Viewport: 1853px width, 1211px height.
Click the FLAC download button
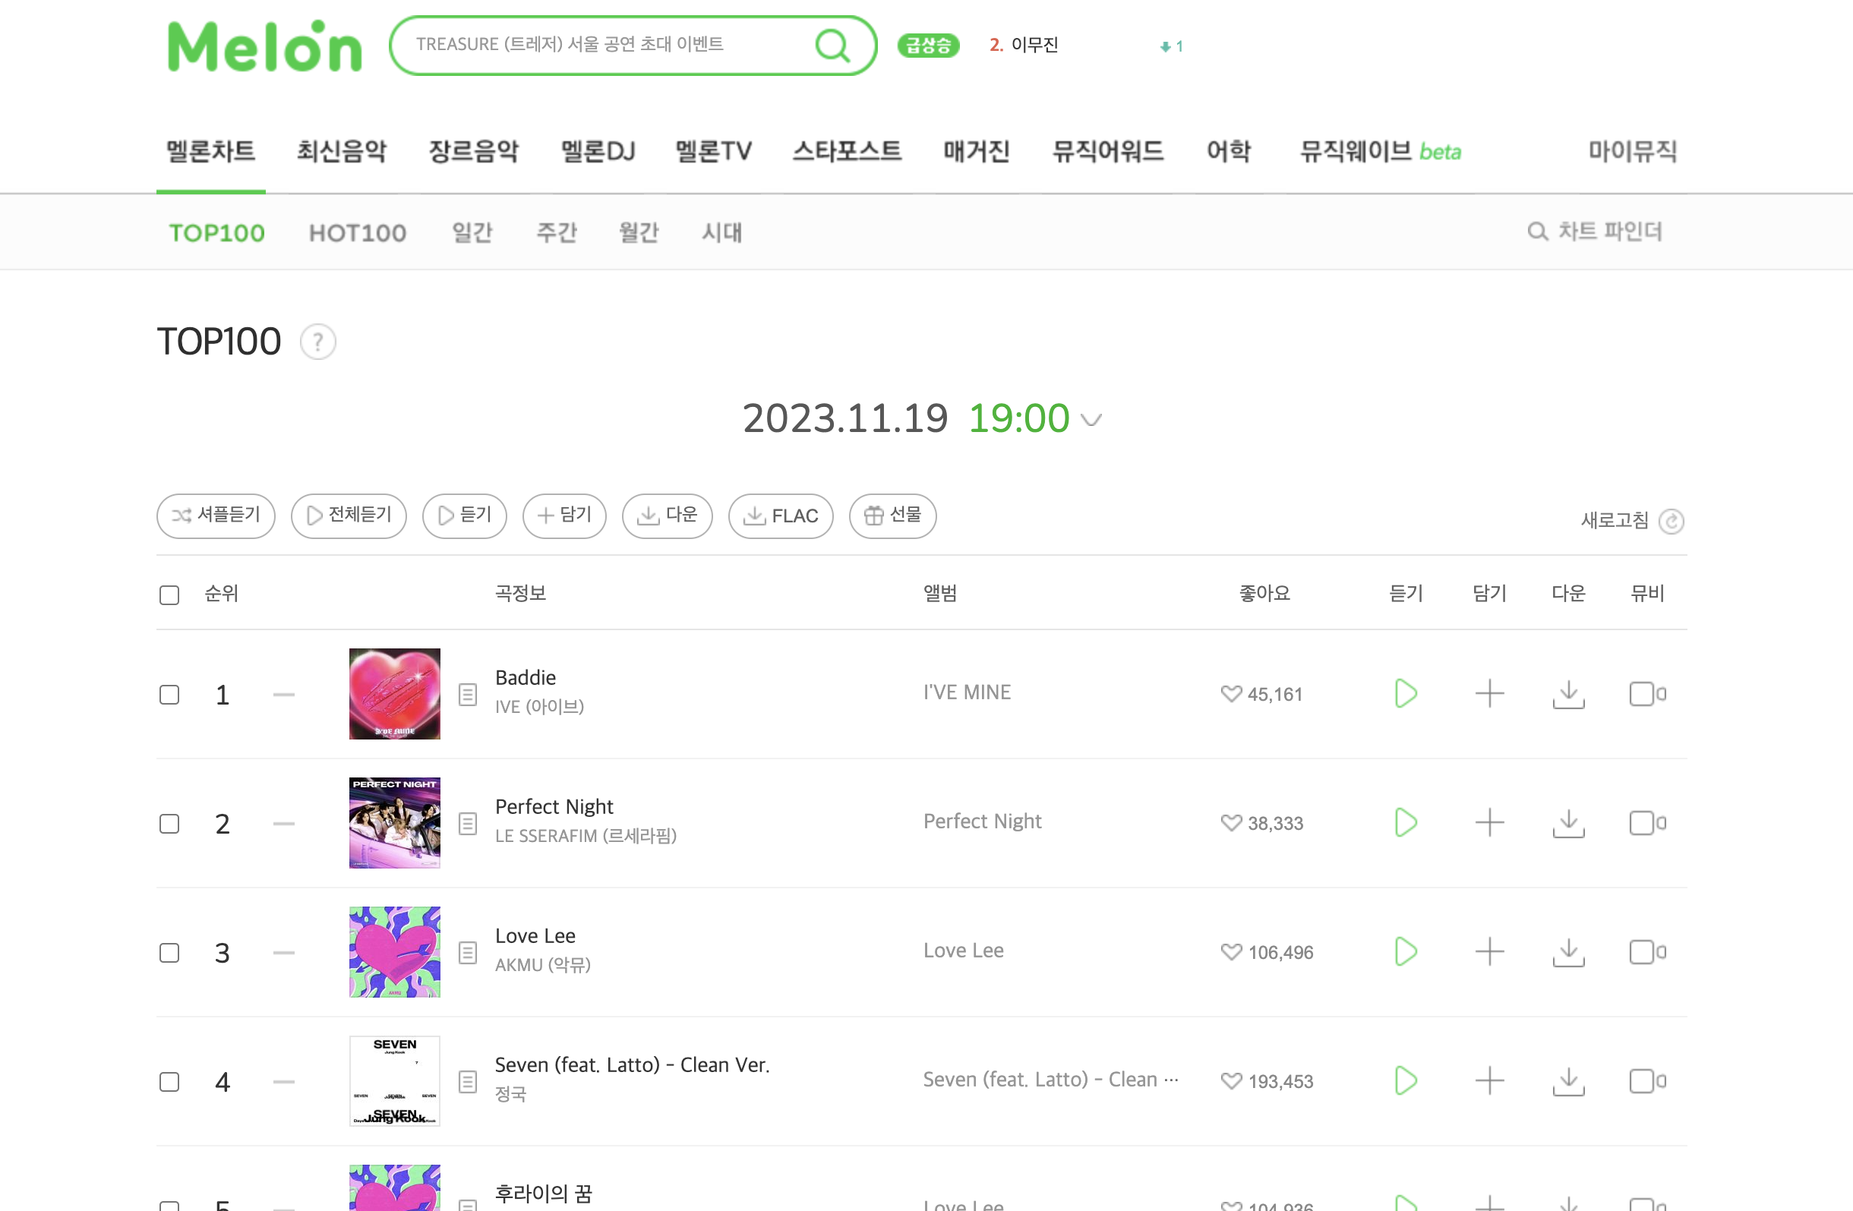tap(780, 516)
